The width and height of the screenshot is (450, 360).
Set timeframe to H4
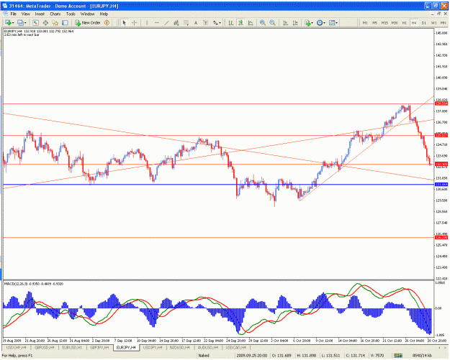[414, 22]
